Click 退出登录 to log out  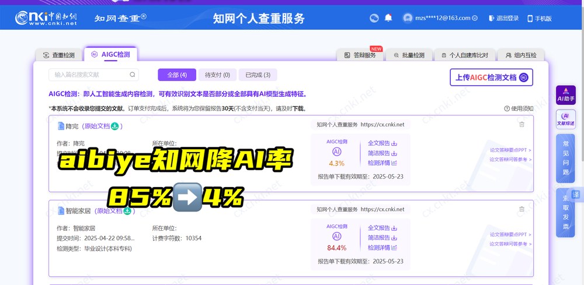point(504,18)
